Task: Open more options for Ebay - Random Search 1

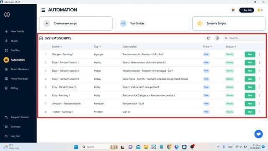Action: tap(259, 62)
